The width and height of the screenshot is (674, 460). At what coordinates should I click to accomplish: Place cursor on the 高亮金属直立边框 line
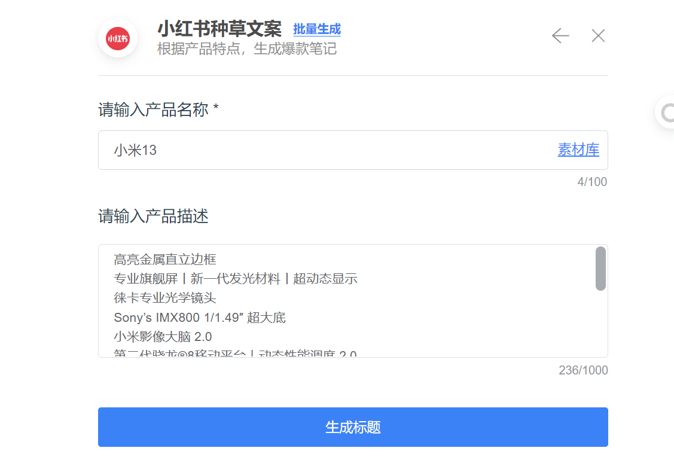(165, 259)
